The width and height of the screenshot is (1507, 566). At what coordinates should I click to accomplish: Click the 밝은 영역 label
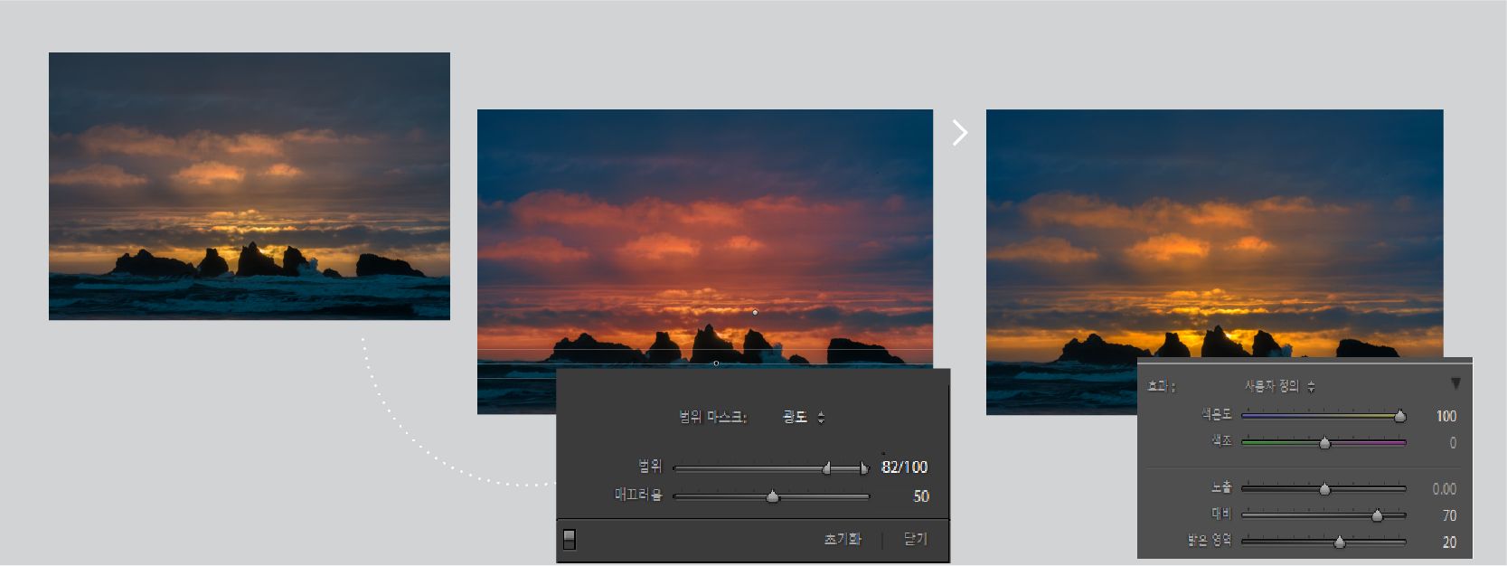[1210, 541]
